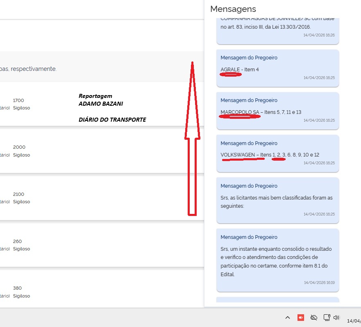This screenshot has height=327, width=361.
Task: Open the AnyDesk tray icon
Action: tap(300, 317)
